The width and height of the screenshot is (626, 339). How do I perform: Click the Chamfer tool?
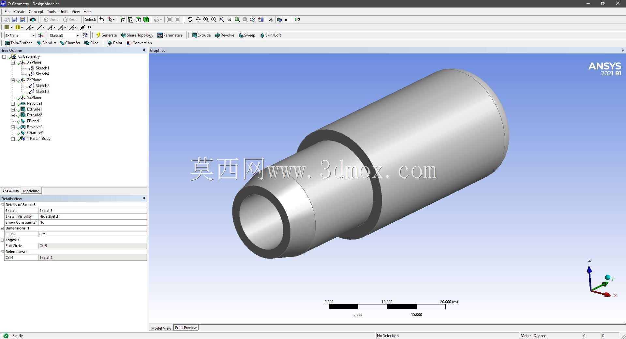tap(70, 43)
